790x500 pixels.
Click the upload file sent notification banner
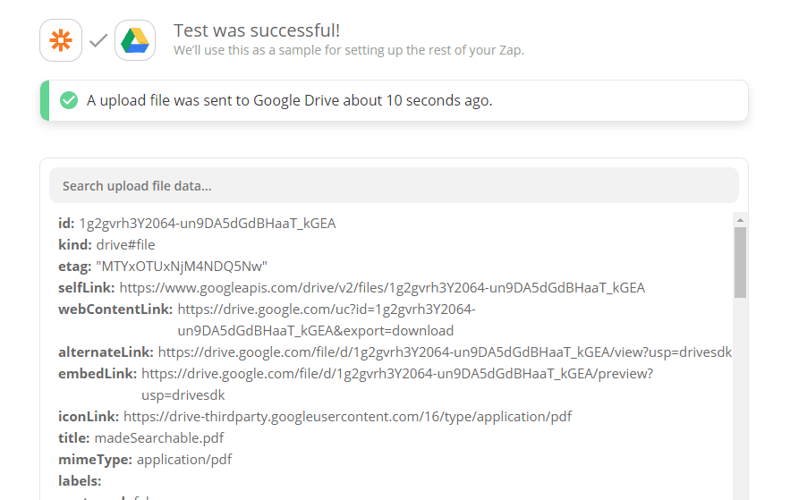point(394,100)
